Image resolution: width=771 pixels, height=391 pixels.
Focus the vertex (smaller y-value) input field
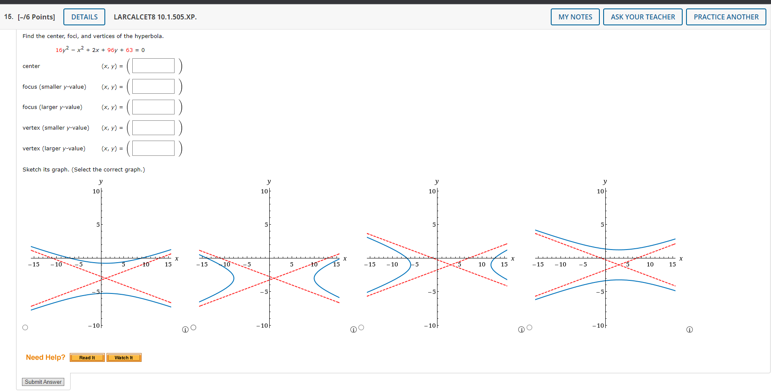coord(153,128)
